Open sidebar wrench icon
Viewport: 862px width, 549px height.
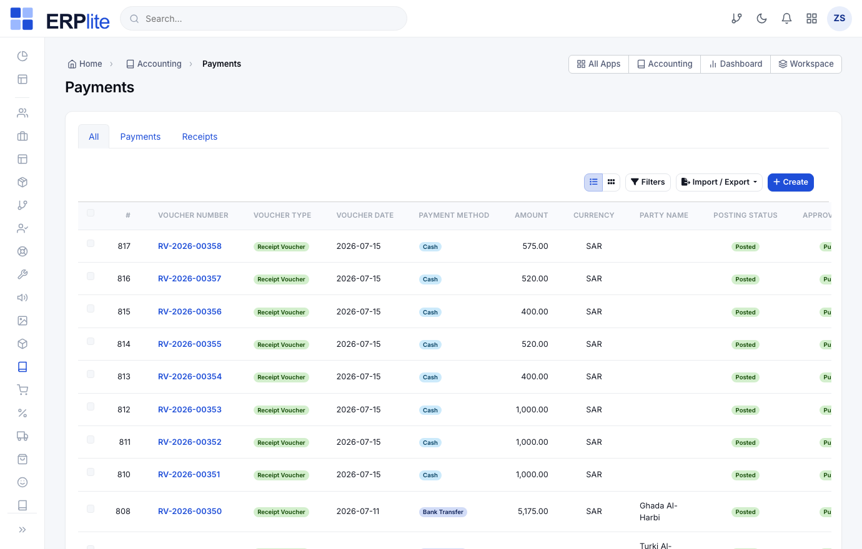coord(22,274)
